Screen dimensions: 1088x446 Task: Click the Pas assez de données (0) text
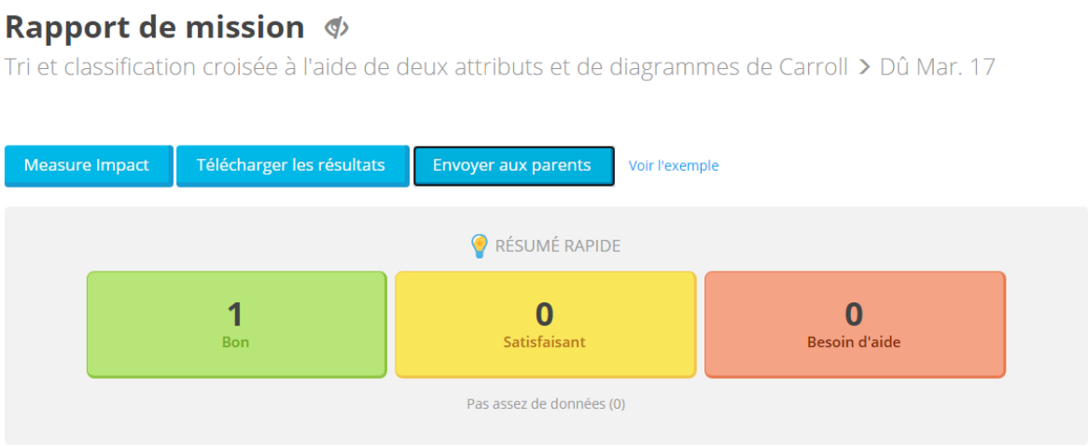click(x=545, y=404)
